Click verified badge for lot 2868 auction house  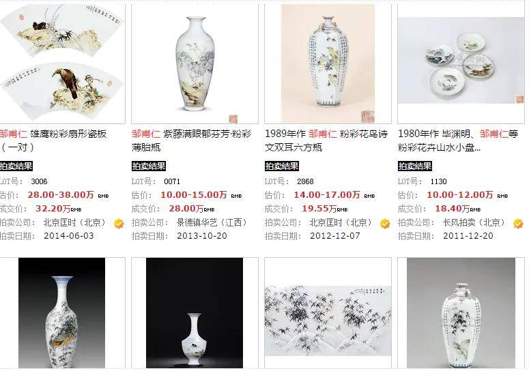click(x=385, y=224)
